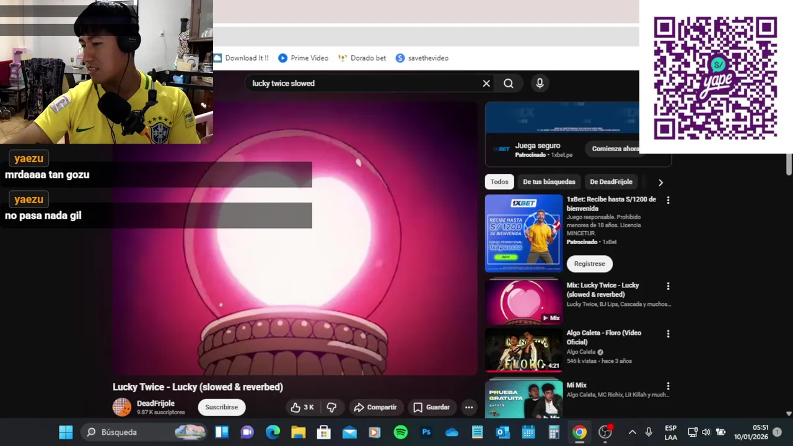Open options for Mi Mix playlist
This screenshot has width=793, height=446.
click(668, 386)
